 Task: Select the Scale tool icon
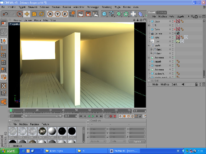[34, 14]
